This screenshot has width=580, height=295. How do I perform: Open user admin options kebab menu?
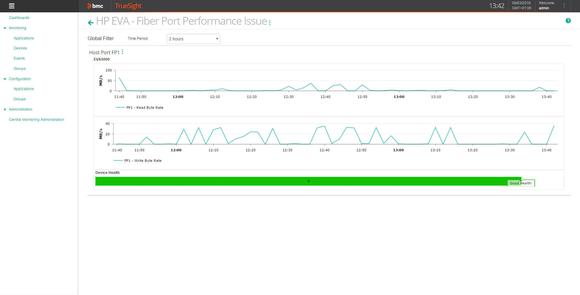pos(564,6)
